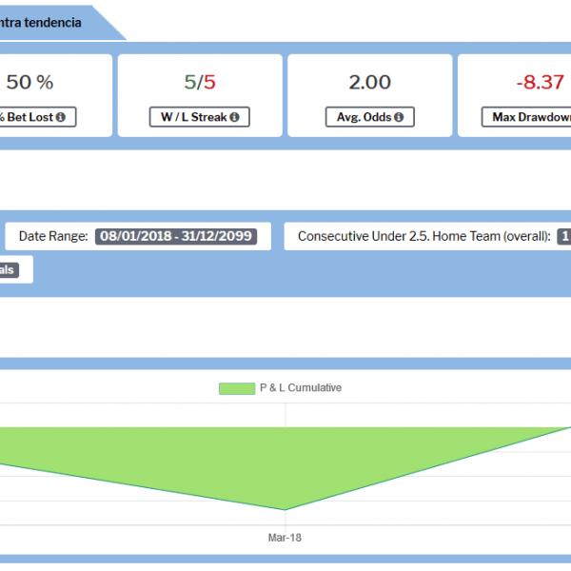The height and width of the screenshot is (571, 571).
Task: Click the 50 % stat value
Action: (30, 82)
